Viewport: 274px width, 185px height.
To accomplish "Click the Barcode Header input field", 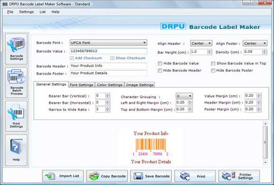I will (x=108, y=66).
